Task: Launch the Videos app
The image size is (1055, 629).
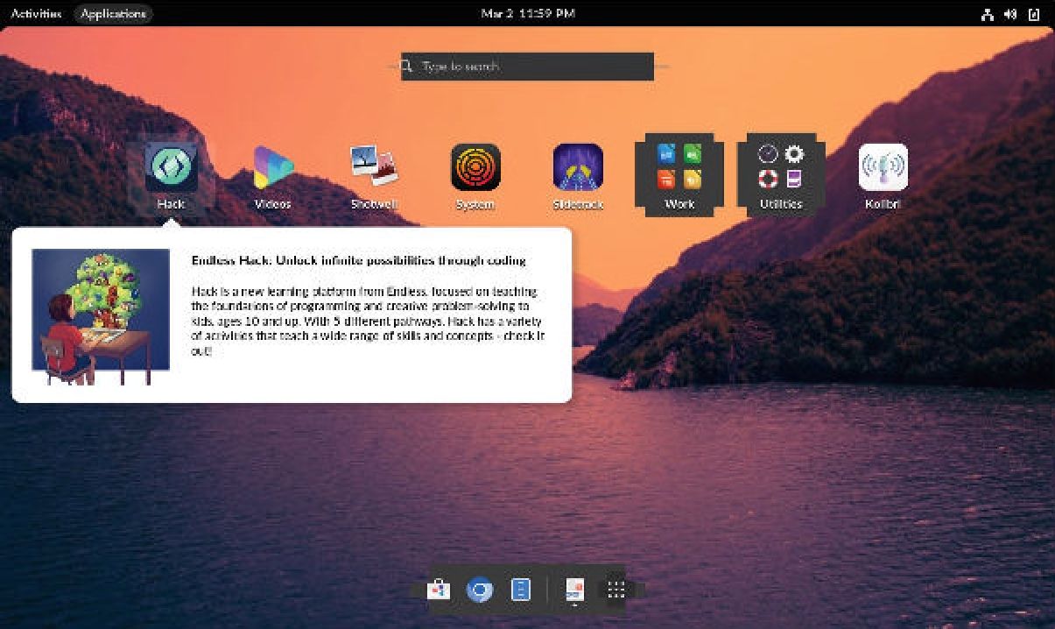Action: click(x=273, y=167)
